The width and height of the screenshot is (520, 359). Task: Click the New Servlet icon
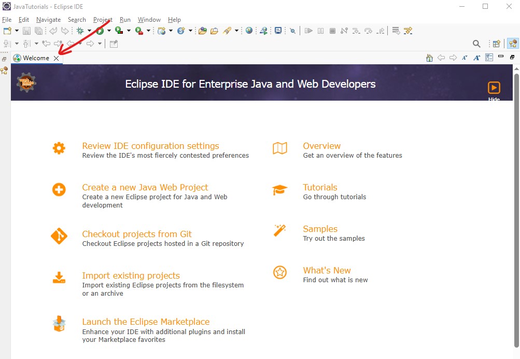pyautogui.click(x=181, y=31)
